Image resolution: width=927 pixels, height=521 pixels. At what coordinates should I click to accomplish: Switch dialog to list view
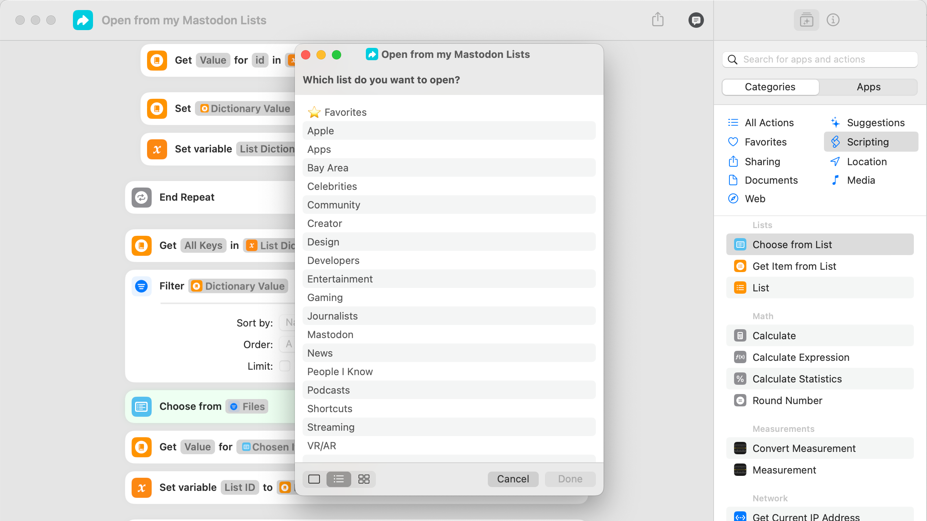pos(339,479)
